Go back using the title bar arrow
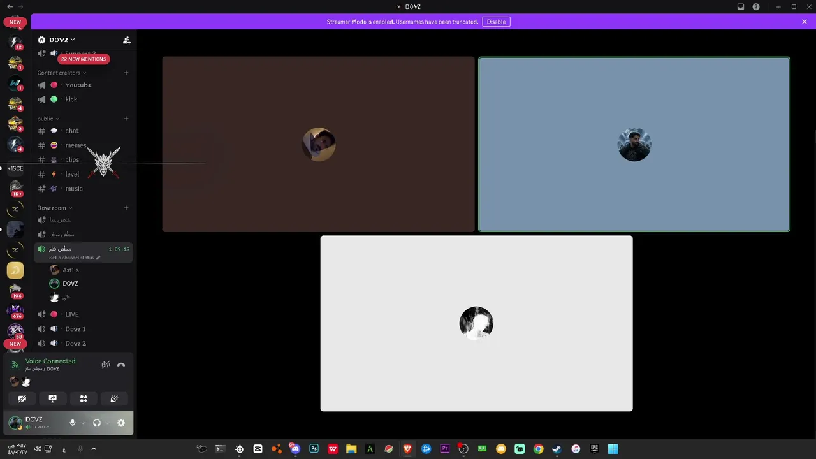The height and width of the screenshot is (459, 816). (10, 7)
